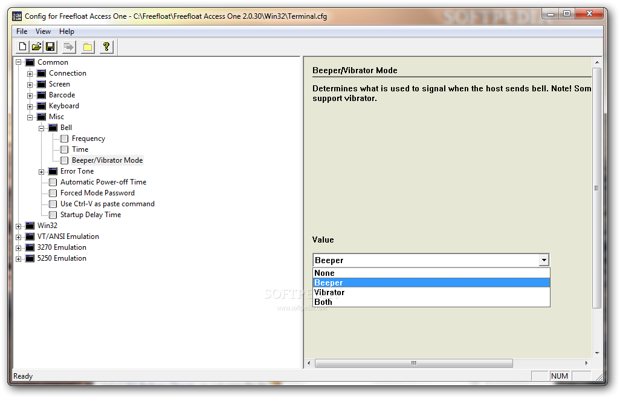Click the scroll up arrow in right pane
This screenshot has height=398, width=620.
tap(596, 62)
